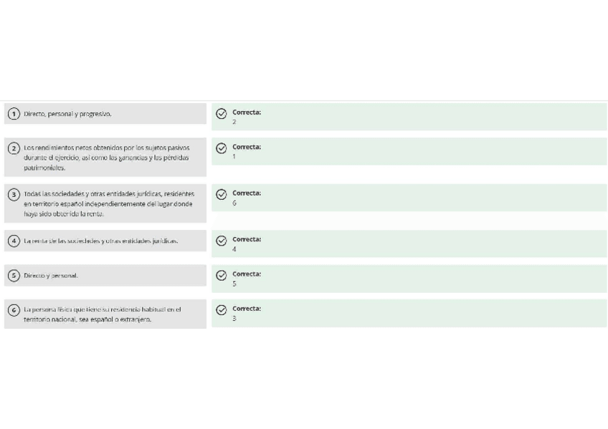Click the numbered circle 6 icon
Viewport: 608px width, 429px height.
click(14, 310)
